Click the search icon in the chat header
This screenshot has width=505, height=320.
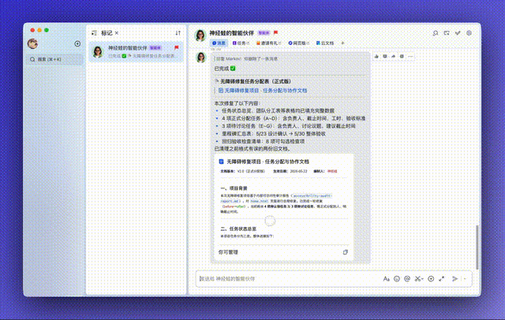(436, 33)
